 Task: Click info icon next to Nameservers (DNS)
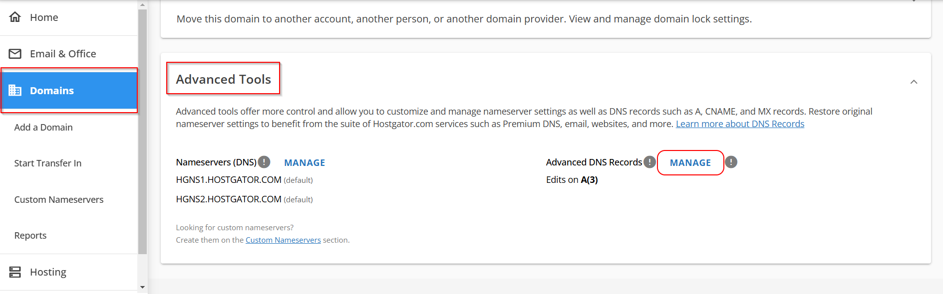[264, 162]
